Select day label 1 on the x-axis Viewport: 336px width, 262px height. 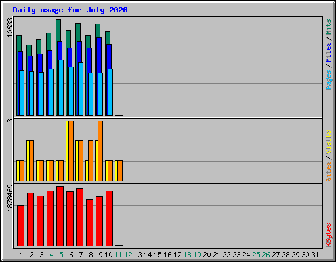click(x=22, y=255)
